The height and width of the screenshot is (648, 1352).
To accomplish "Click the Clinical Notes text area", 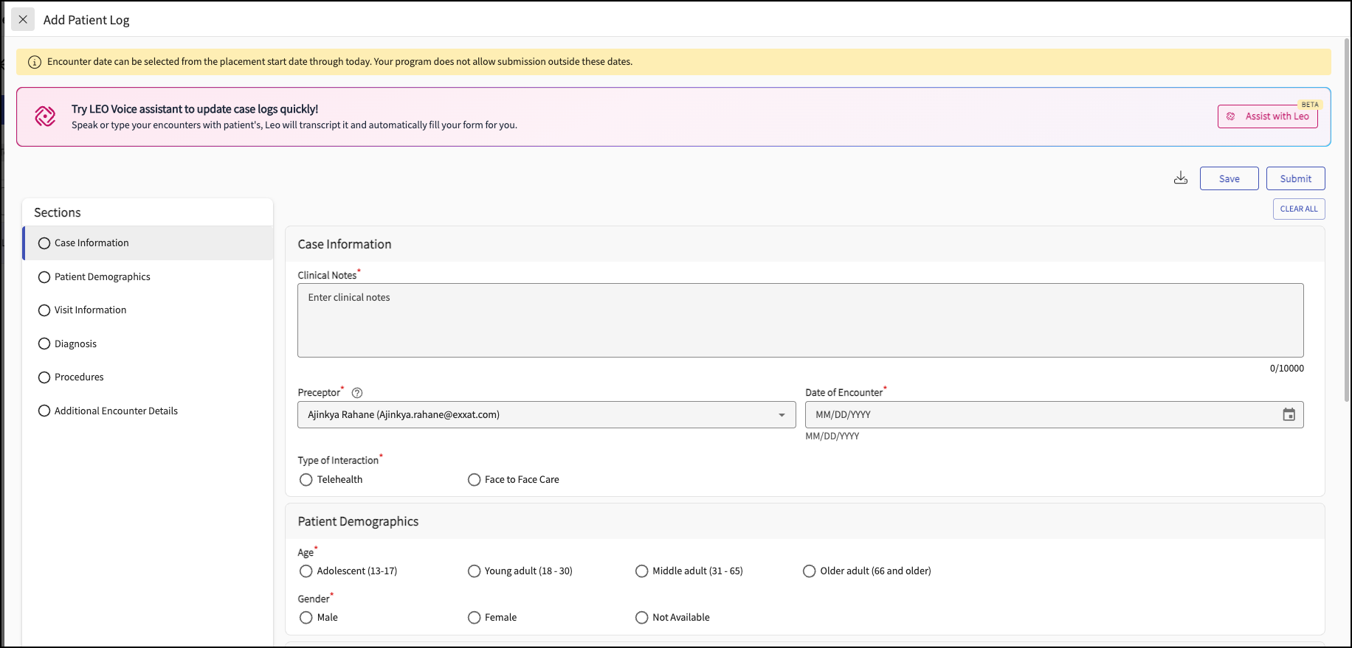I will coord(801,321).
